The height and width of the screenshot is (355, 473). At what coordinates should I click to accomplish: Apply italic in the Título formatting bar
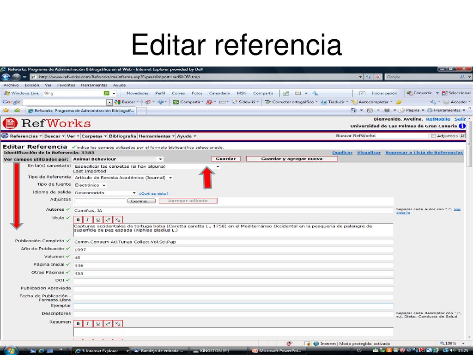click(88, 220)
